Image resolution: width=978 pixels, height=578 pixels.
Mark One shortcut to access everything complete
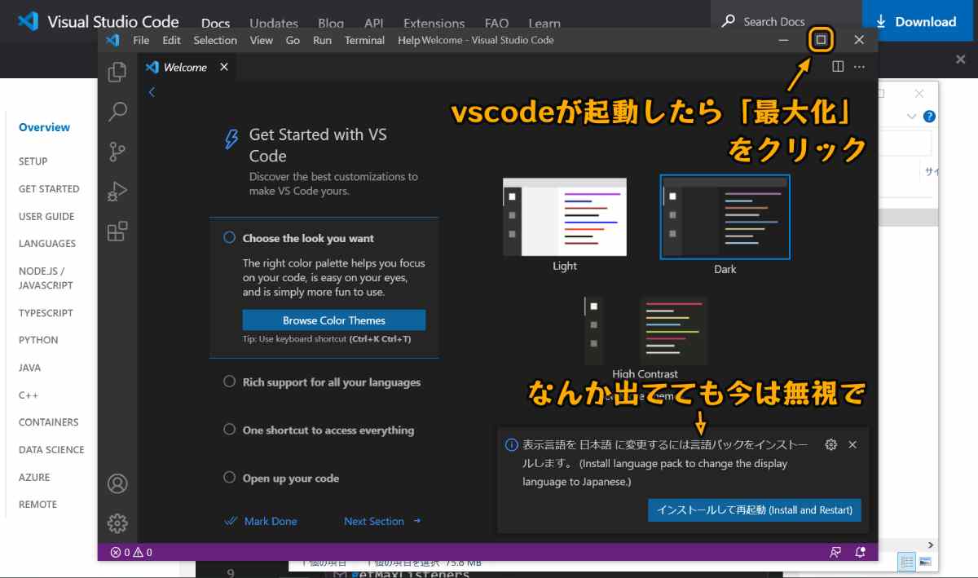[x=229, y=430]
